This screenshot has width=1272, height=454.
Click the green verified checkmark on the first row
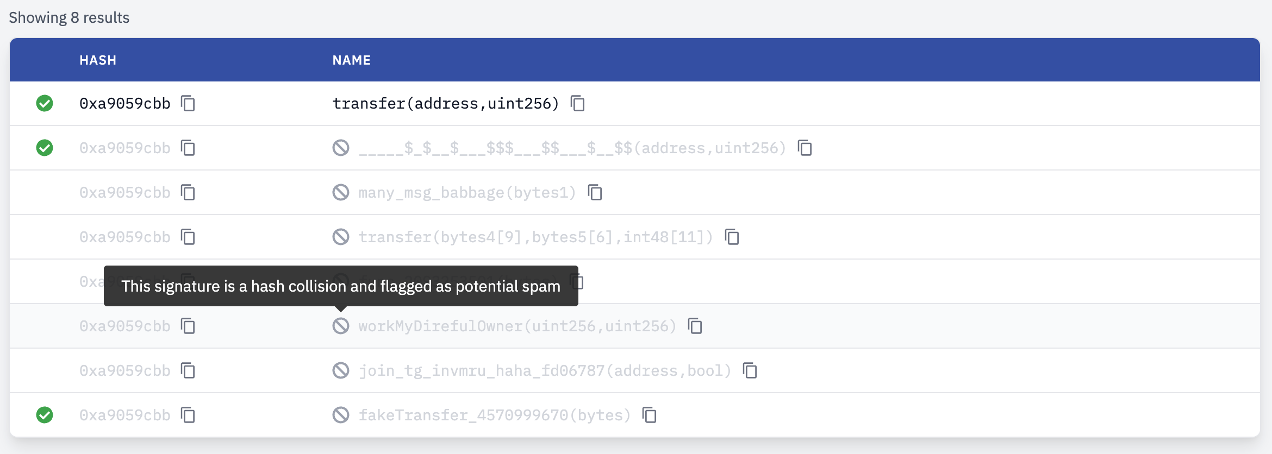[x=45, y=103]
